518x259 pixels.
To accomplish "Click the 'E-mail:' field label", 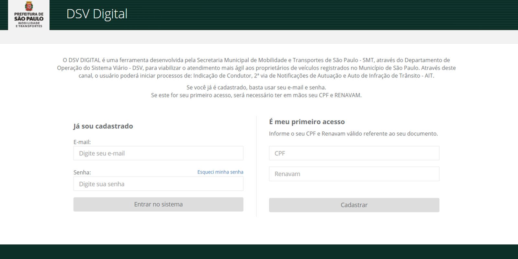I will point(82,142).
